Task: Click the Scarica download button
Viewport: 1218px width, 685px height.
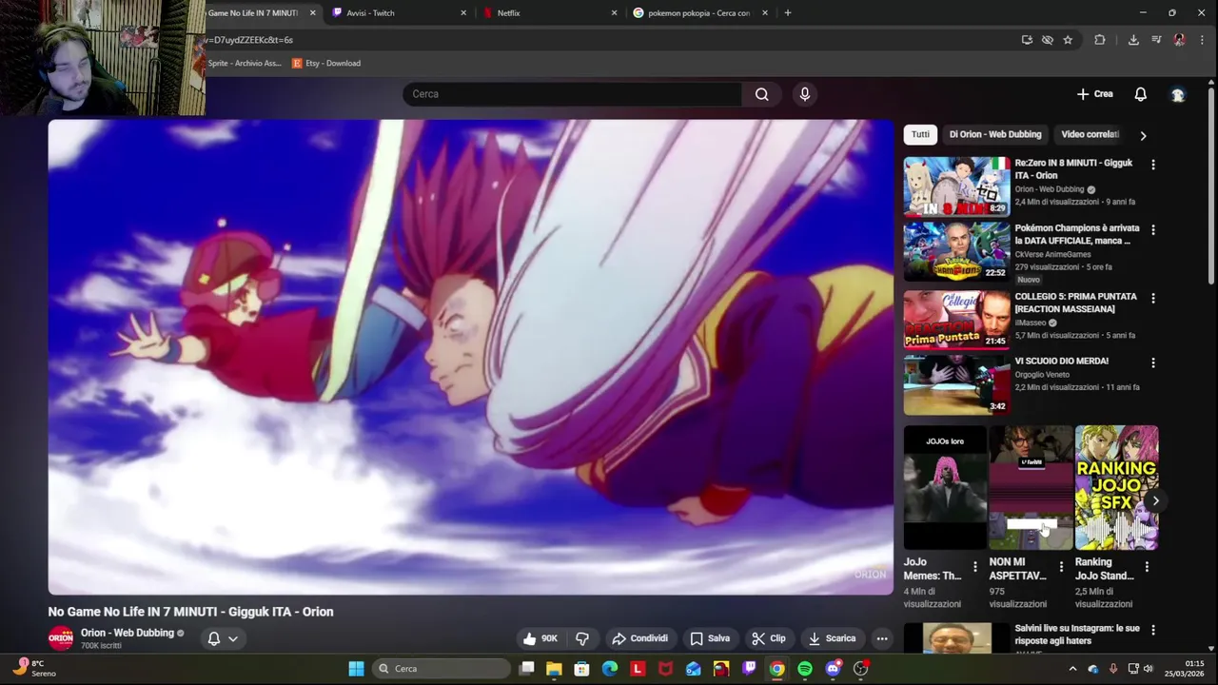Action: coord(832,638)
